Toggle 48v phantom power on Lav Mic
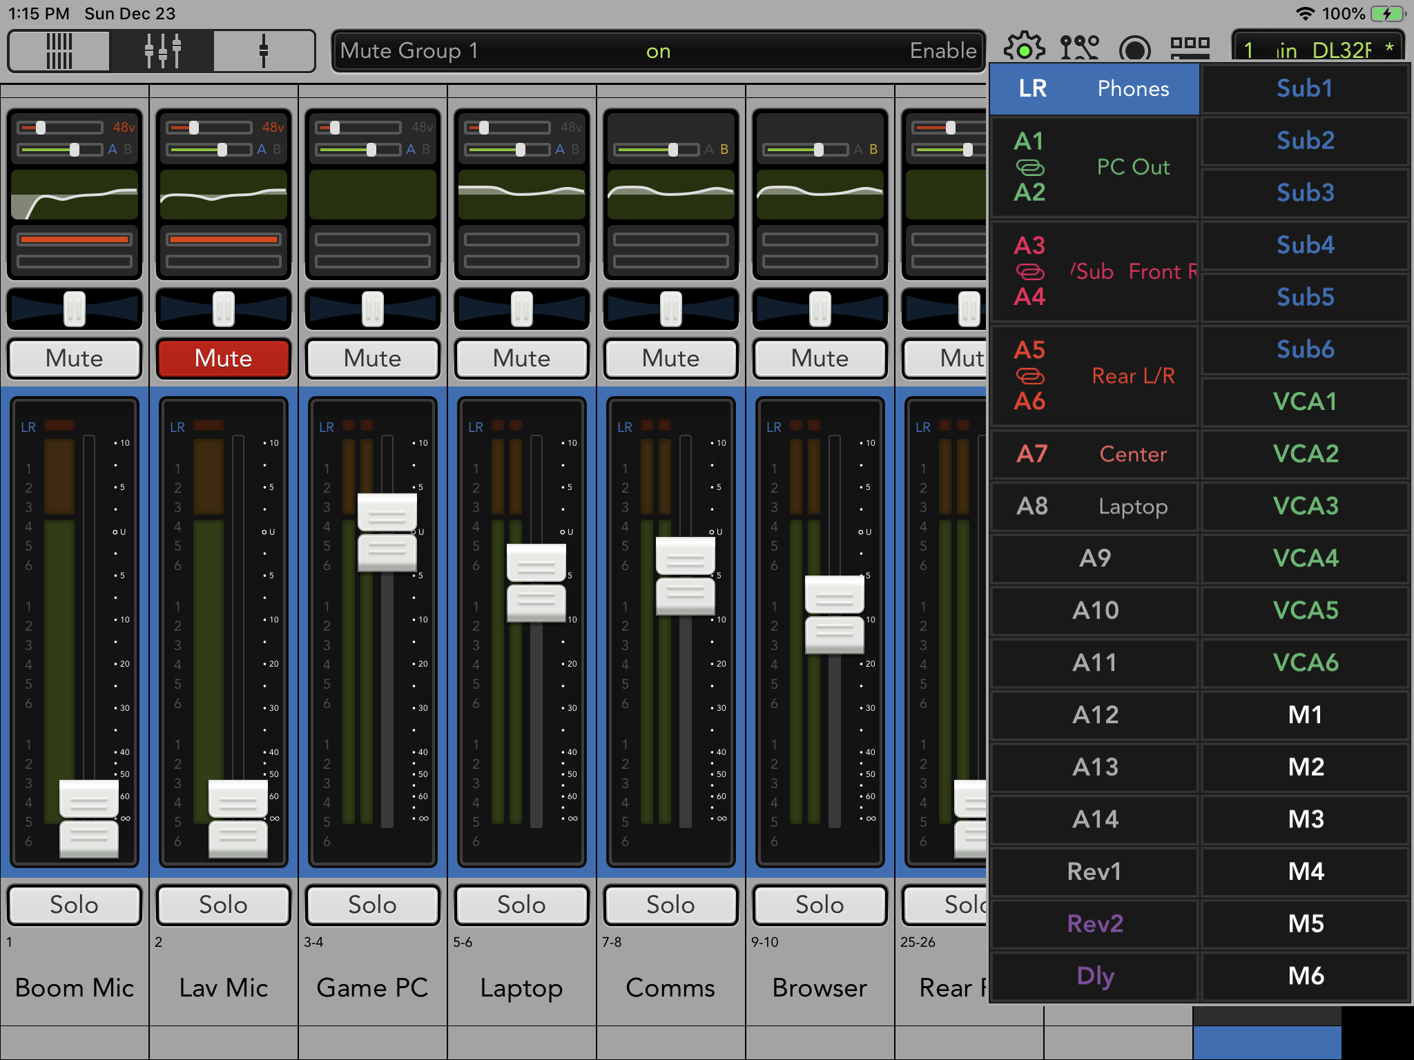Screen dimensions: 1414x1060 [273, 128]
